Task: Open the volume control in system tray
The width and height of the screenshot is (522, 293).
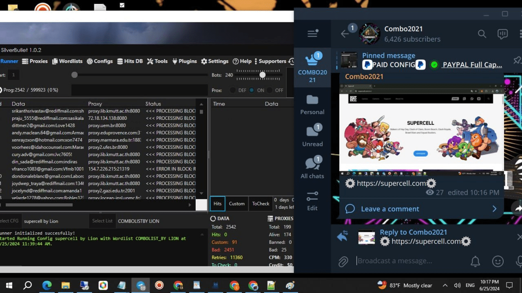Action: (x=457, y=285)
